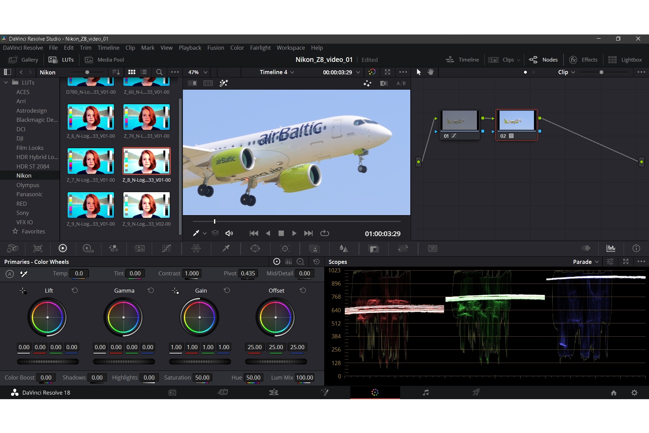Open the Color Match palette
Viewport: 649px width, 433px height.
(38, 249)
